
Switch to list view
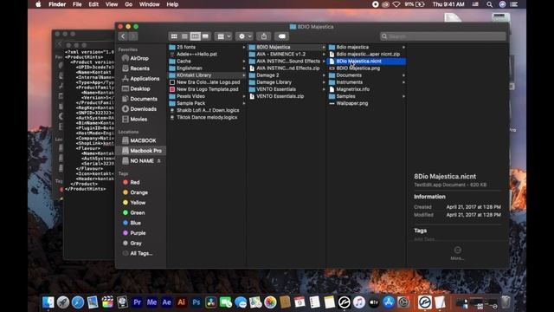tap(184, 36)
